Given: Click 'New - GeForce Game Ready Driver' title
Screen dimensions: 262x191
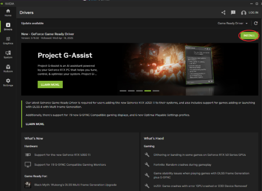Looking at the screenshot, I should pos(47,34).
